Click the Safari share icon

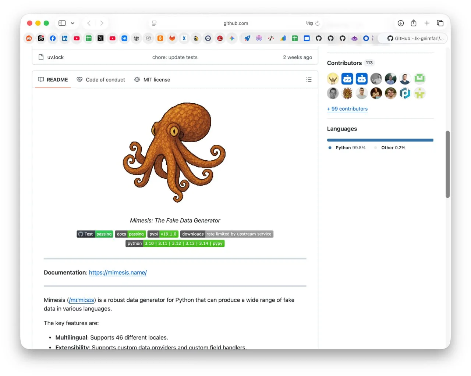point(414,23)
